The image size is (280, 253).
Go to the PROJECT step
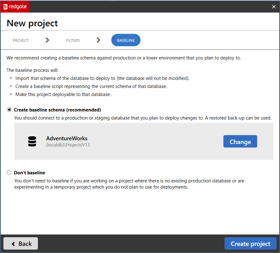tap(21, 40)
